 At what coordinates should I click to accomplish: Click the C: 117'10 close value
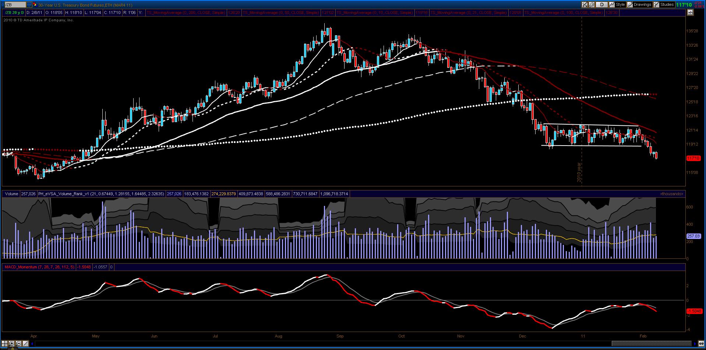click(112, 12)
